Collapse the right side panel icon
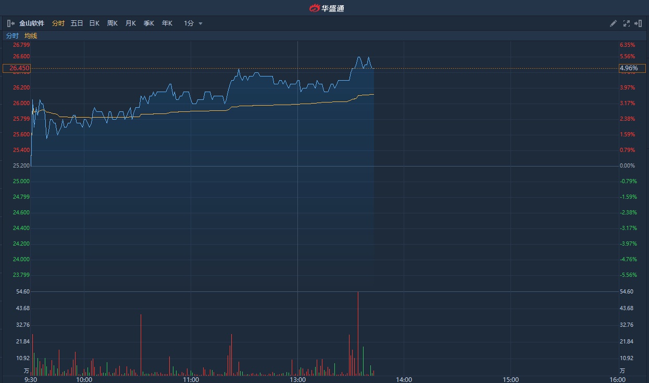Screen dimensions: 649x383 tap(638, 23)
